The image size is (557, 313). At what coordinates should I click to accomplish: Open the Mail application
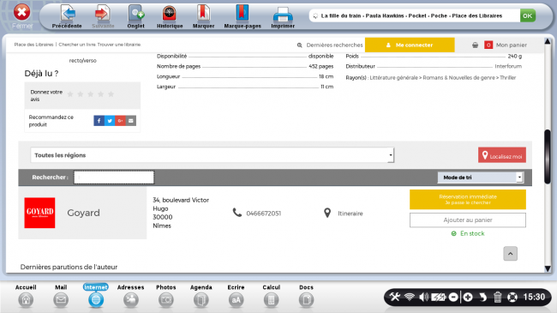point(61,297)
